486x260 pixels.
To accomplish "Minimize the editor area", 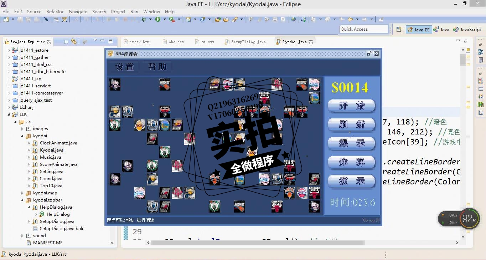I will coord(457,41).
